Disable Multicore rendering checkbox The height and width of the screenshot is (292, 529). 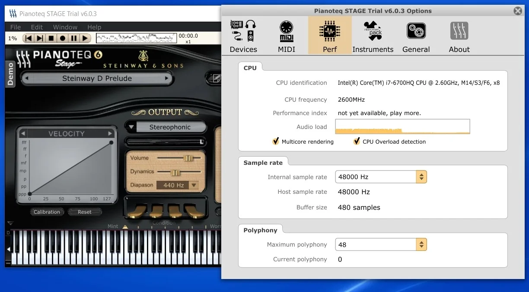coord(276,141)
